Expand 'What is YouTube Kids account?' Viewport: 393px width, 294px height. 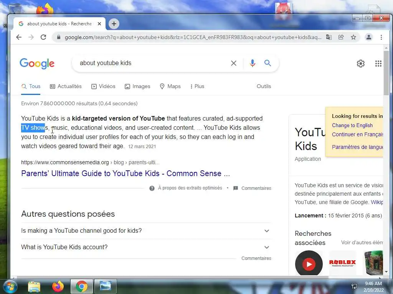[x=146, y=247]
